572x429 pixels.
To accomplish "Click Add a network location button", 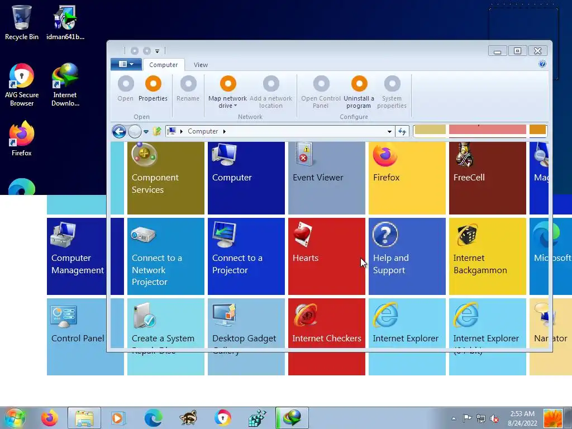I will point(271,92).
